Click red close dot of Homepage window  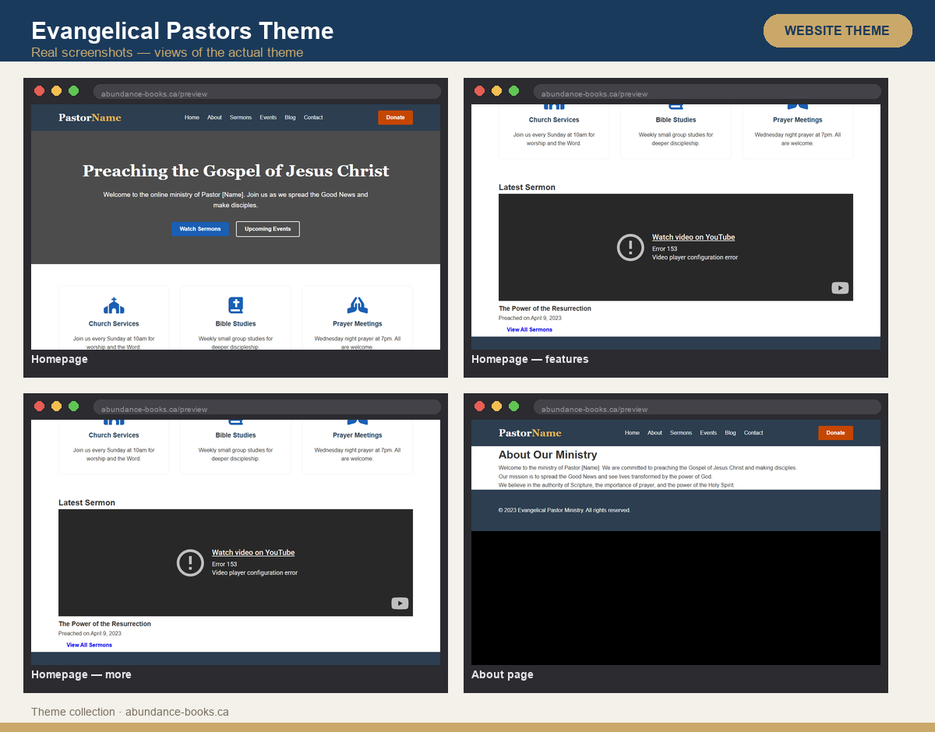pos(40,91)
